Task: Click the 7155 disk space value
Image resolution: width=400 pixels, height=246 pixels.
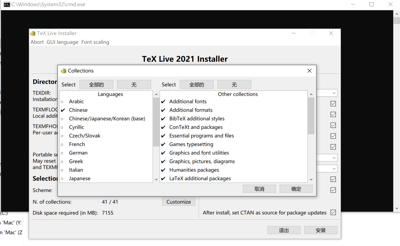Action: [x=108, y=213]
